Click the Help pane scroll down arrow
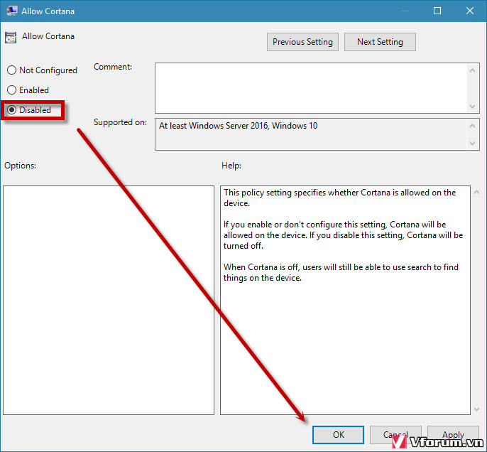 point(477,409)
